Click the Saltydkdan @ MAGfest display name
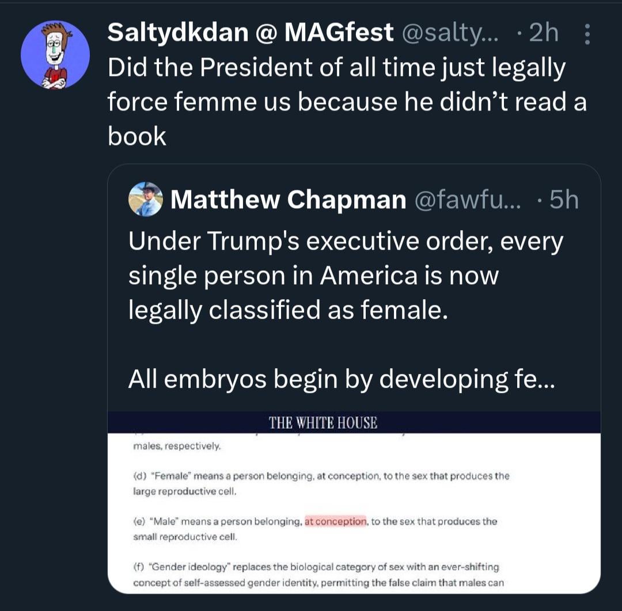Viewport: 622px width, 611px height. [x=251, y=33]
